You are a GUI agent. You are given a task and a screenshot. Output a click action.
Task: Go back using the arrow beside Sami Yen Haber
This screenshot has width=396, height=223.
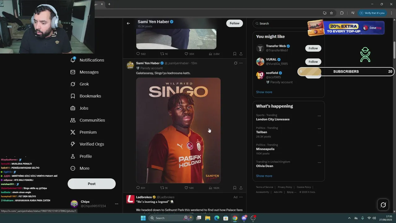pyautogui.click(x=128, y=24)
